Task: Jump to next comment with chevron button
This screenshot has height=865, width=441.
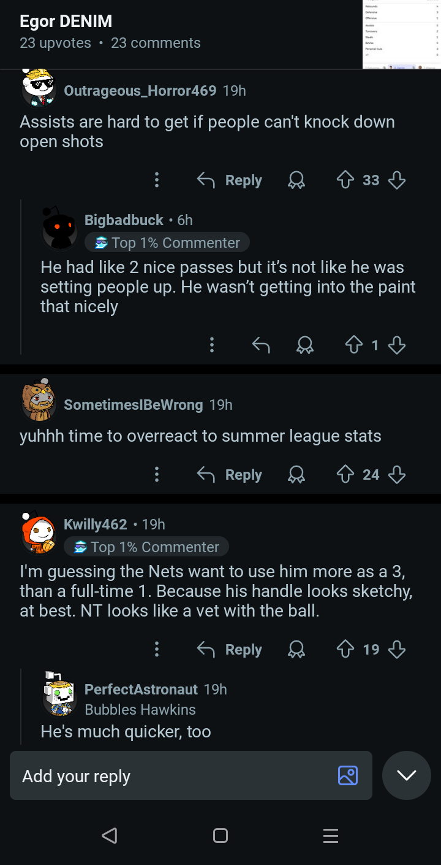Action: click(406, 775)
